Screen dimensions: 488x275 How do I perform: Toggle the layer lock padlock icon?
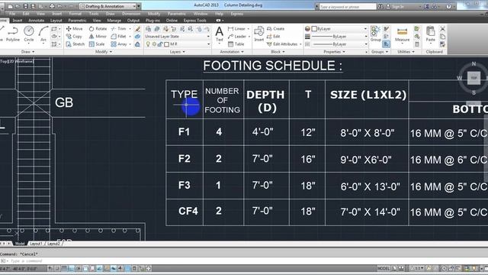pyautogui.click(x=160, y=44)
